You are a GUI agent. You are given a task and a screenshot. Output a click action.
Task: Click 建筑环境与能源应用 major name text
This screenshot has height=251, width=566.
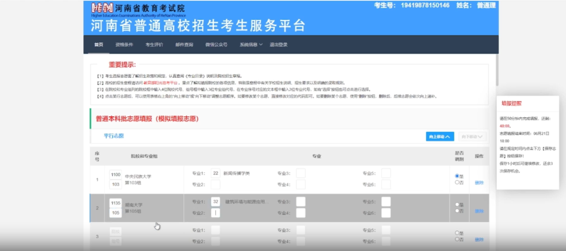click(x=247, y=202)
